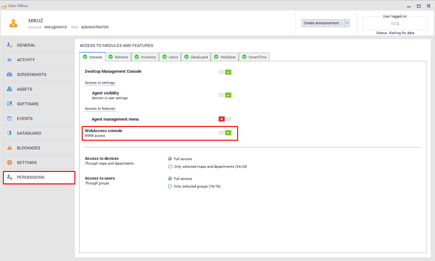This screenshot has width=435, height=261.
Task: Click the Screenshots camera icon
Action: [x=10, y=74]
